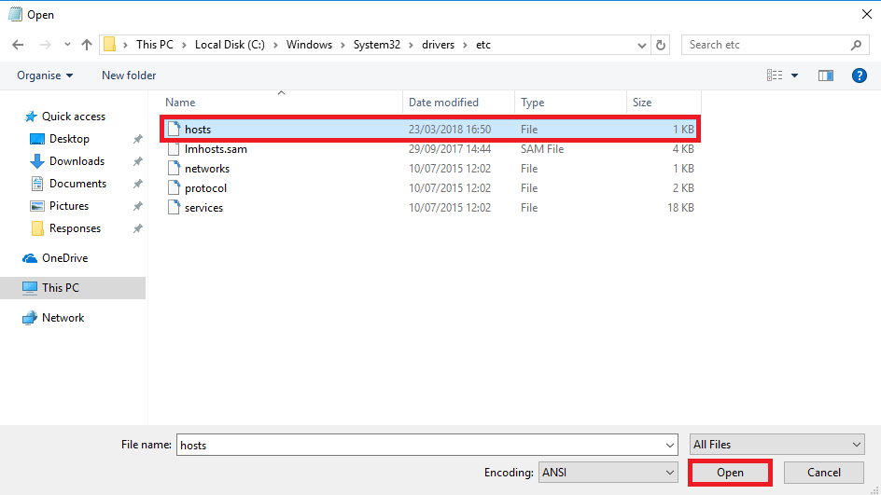Click the hosts file icon
881x495 pixels.
click(x=175, y=129)
